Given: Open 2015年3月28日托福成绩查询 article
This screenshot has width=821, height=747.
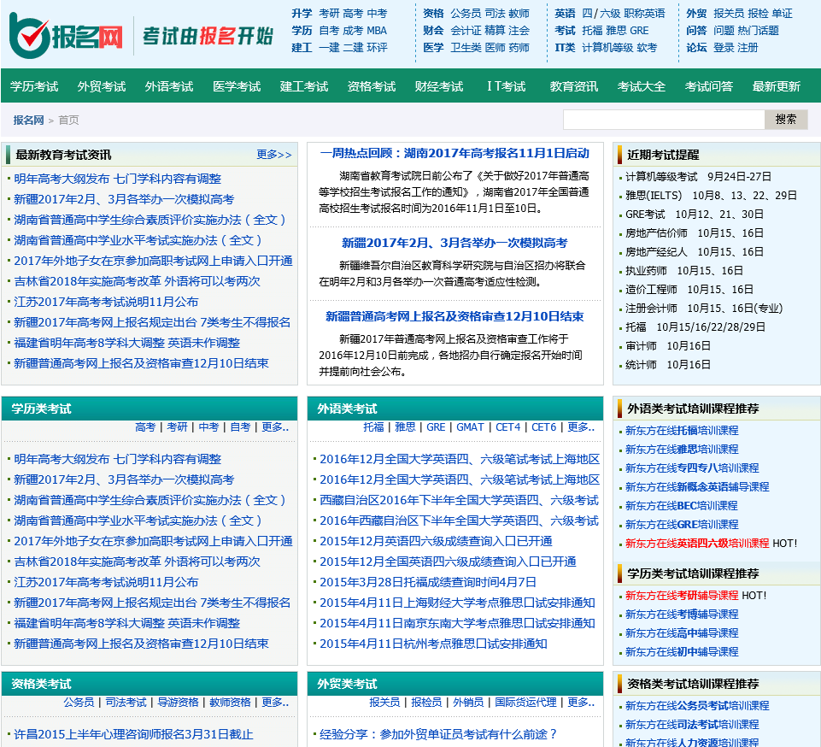Looking at the screenshot, I should point(428,583).
